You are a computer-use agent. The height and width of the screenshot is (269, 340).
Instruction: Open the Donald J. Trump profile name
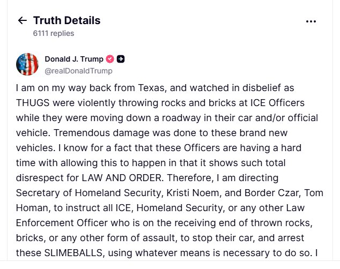74,59
